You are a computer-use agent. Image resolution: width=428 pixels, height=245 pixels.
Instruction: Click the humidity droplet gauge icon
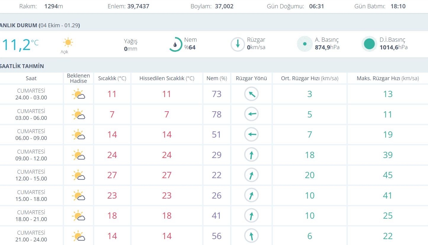pos(176,44)
